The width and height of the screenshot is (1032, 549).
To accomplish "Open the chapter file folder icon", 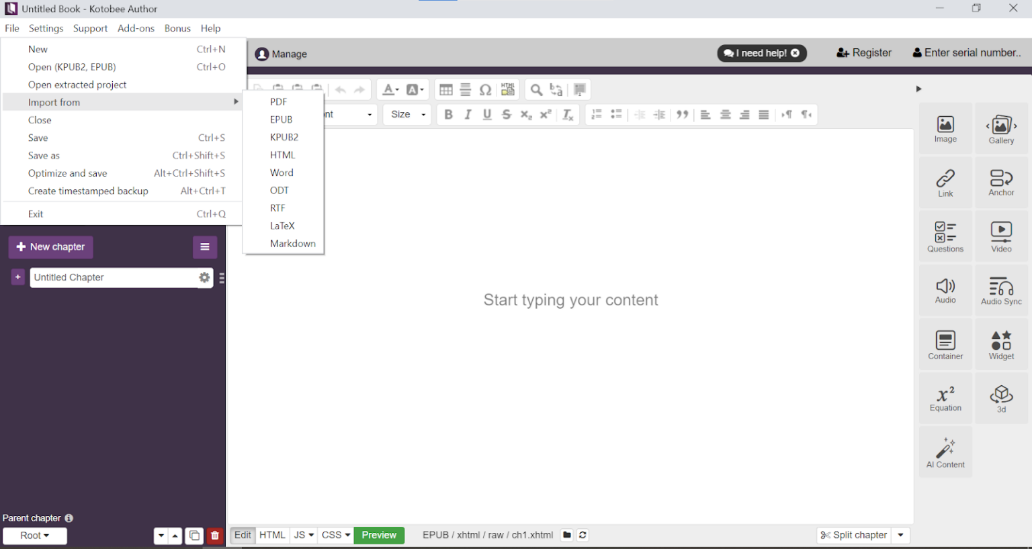I will point(567,535).
